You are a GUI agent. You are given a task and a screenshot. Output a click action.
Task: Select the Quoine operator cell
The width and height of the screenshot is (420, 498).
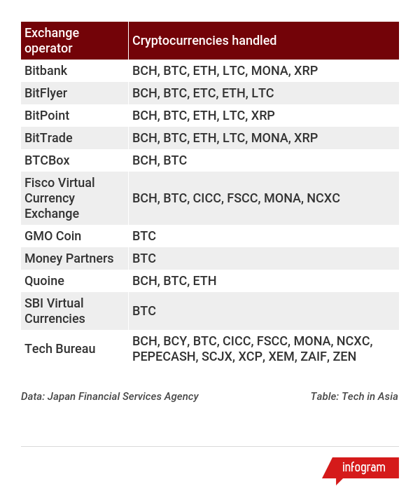pos(74,281)
